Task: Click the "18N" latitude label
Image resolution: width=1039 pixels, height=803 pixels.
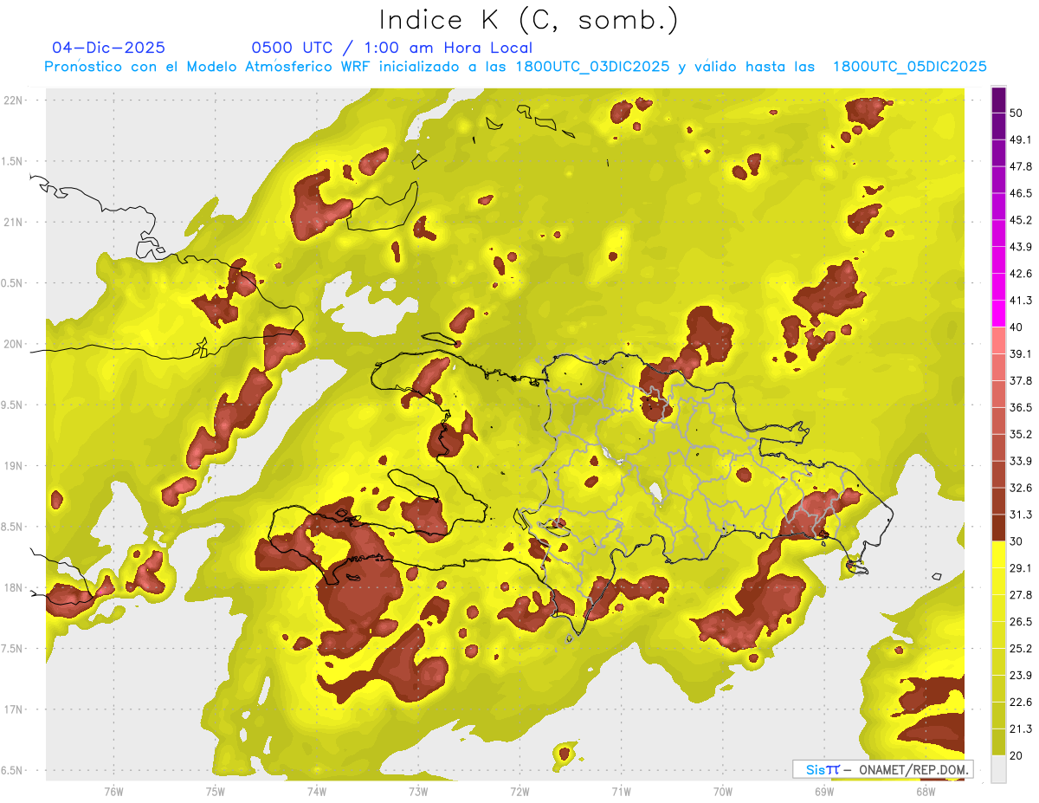Action: [15, 587]
